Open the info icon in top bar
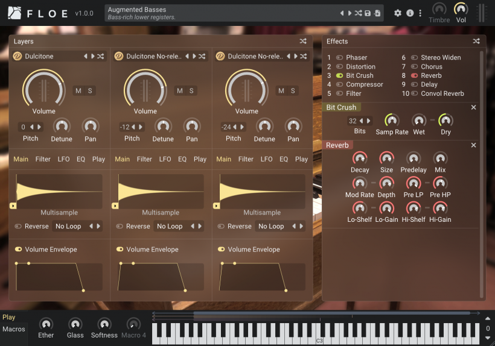Image resolution: width=495 pixels, height=346 pixels. 410,13
